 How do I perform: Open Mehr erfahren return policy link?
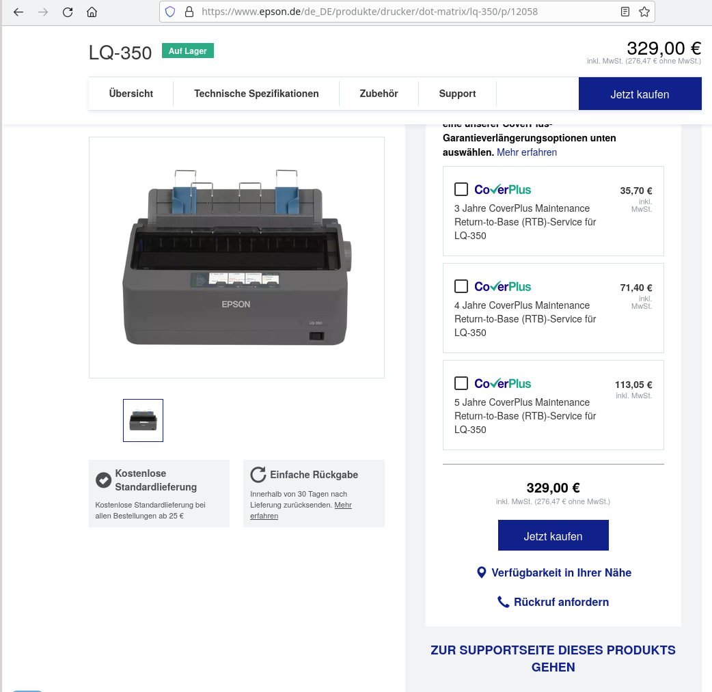click(301, 510)
